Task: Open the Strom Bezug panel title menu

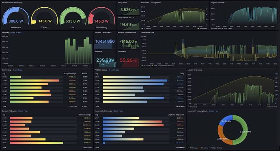Action: (6, 70)
